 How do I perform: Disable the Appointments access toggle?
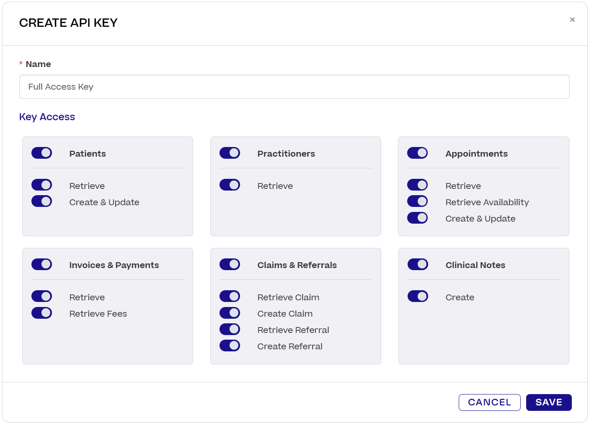[418, 153]
